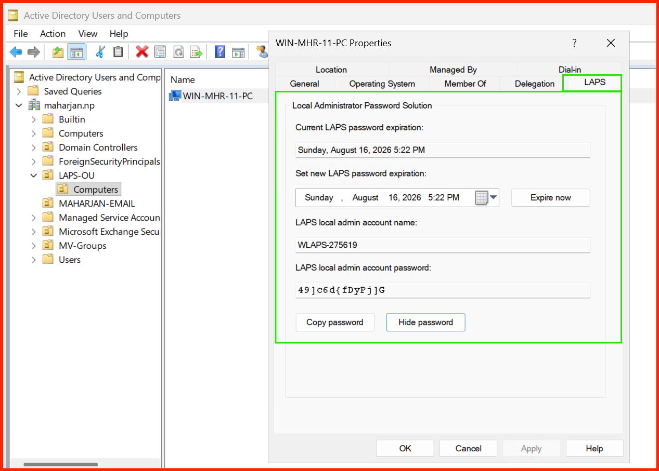This screenshot has height=471, width=659.
Task: Collapse the LAPS-OU node
Action: [x=34, y=176]
